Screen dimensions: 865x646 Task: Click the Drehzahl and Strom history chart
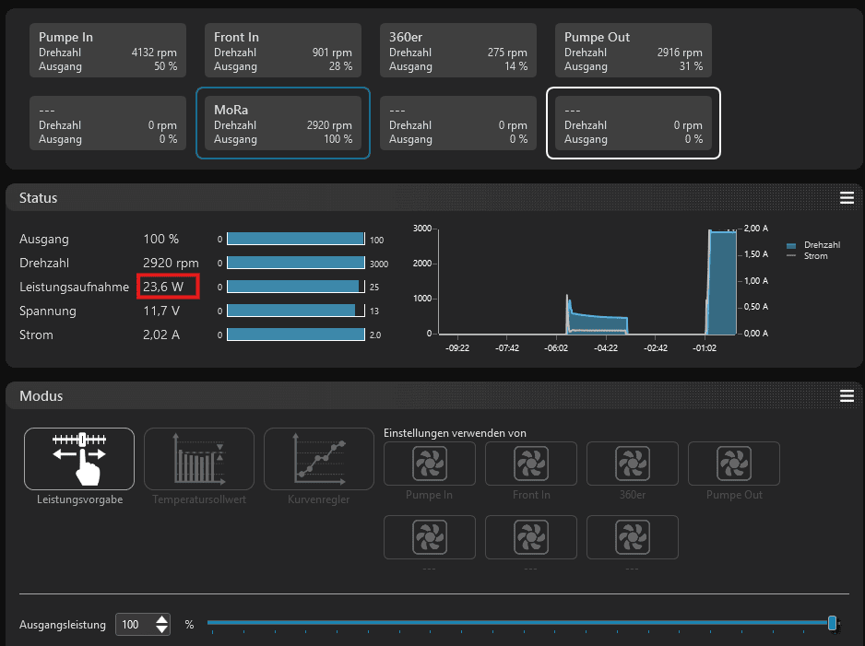(x=587, y=281)
